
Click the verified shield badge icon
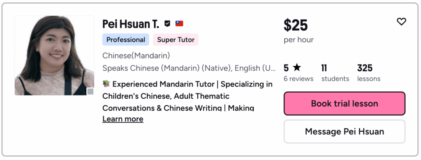tap(167, 24)
